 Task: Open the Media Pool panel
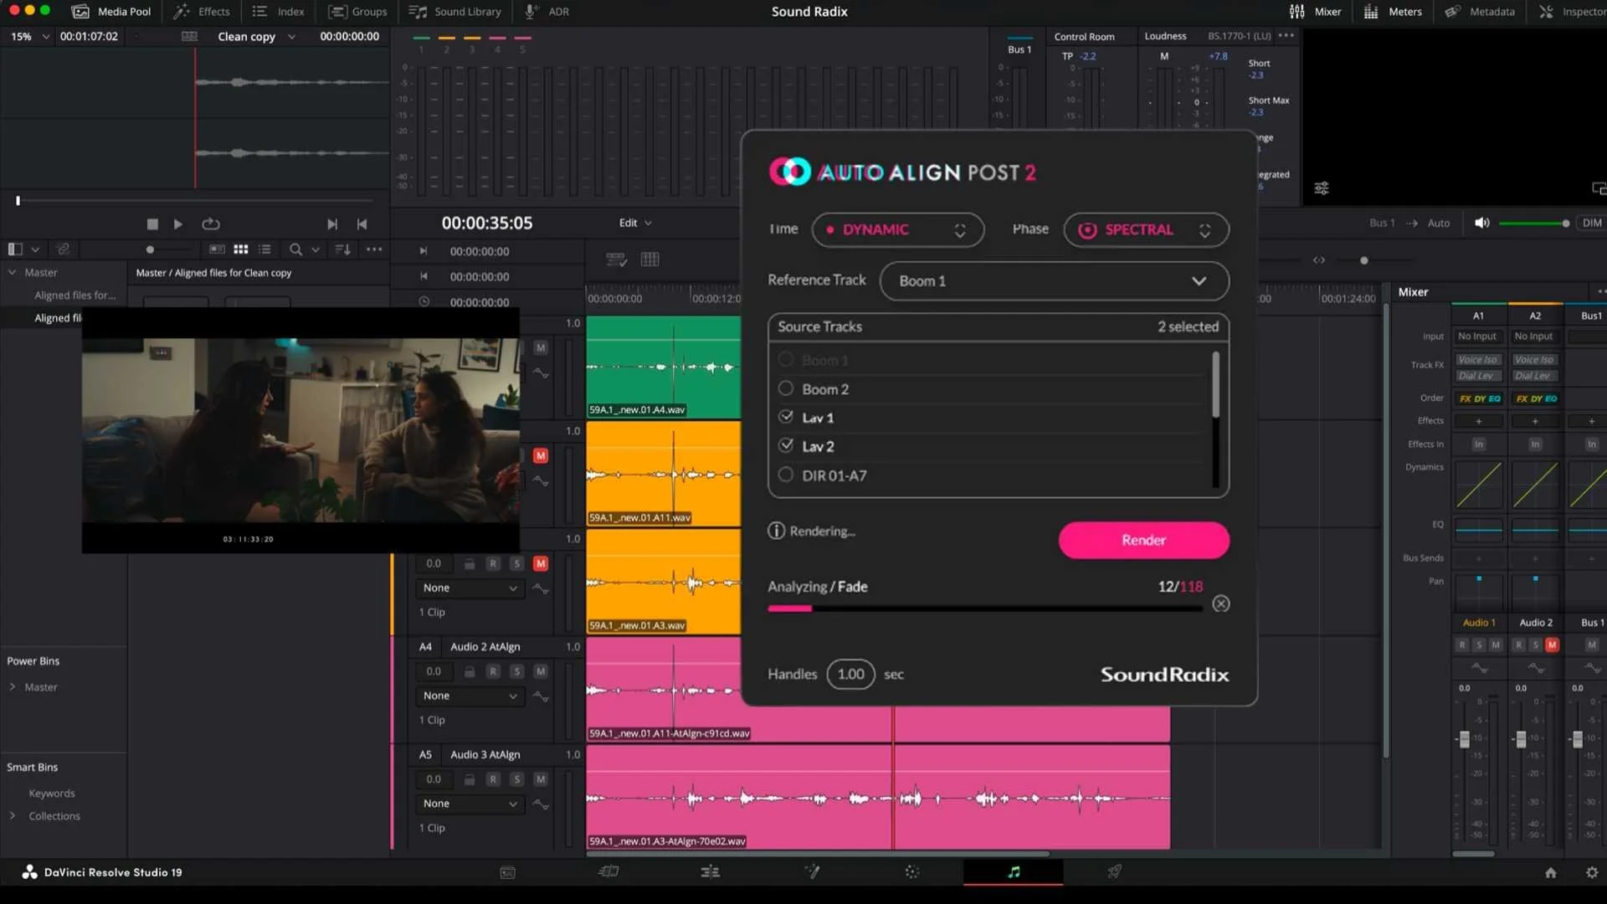[x=111, y=12]
